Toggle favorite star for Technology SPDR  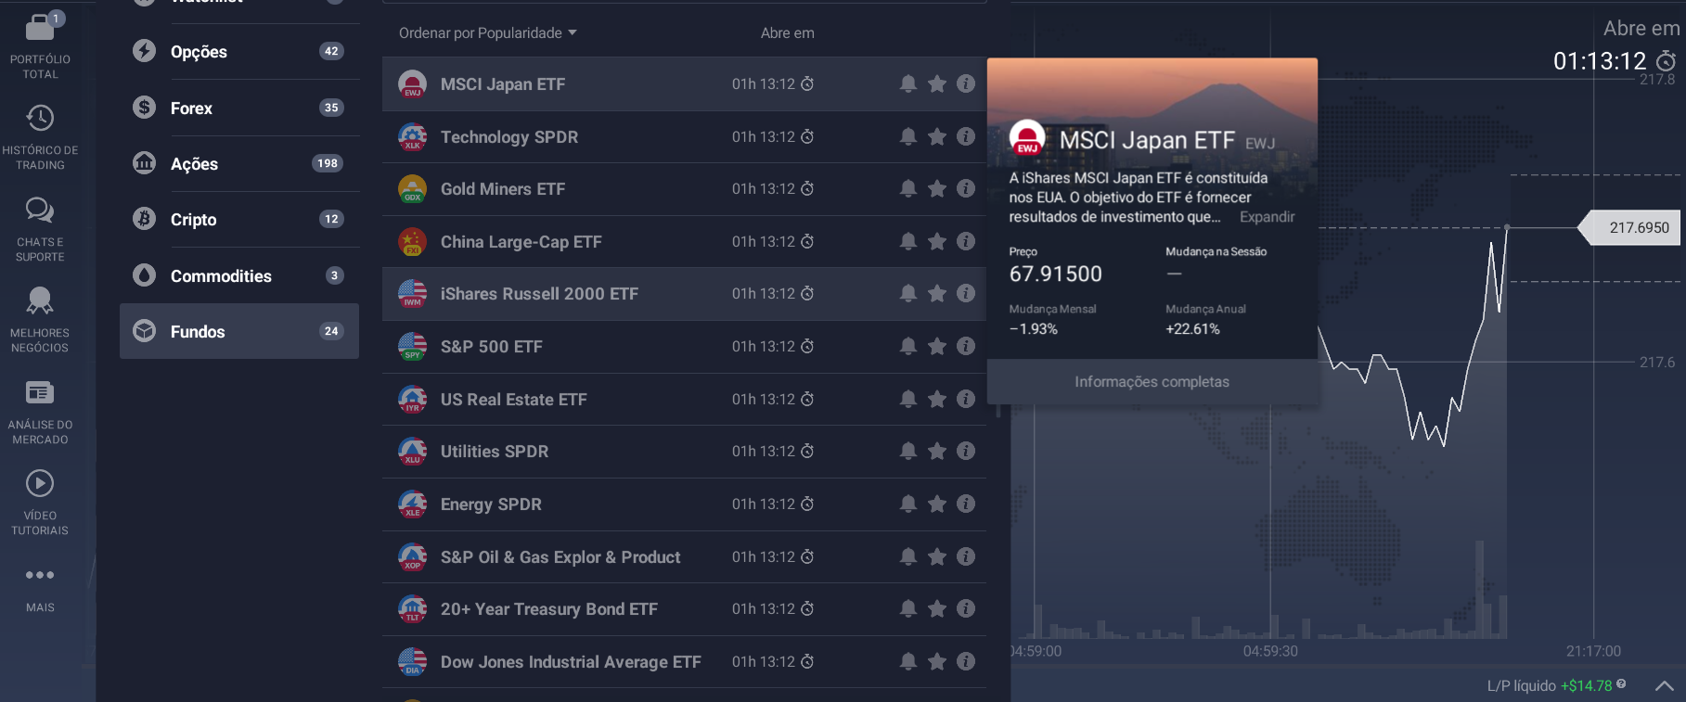[x=937, y=136]
